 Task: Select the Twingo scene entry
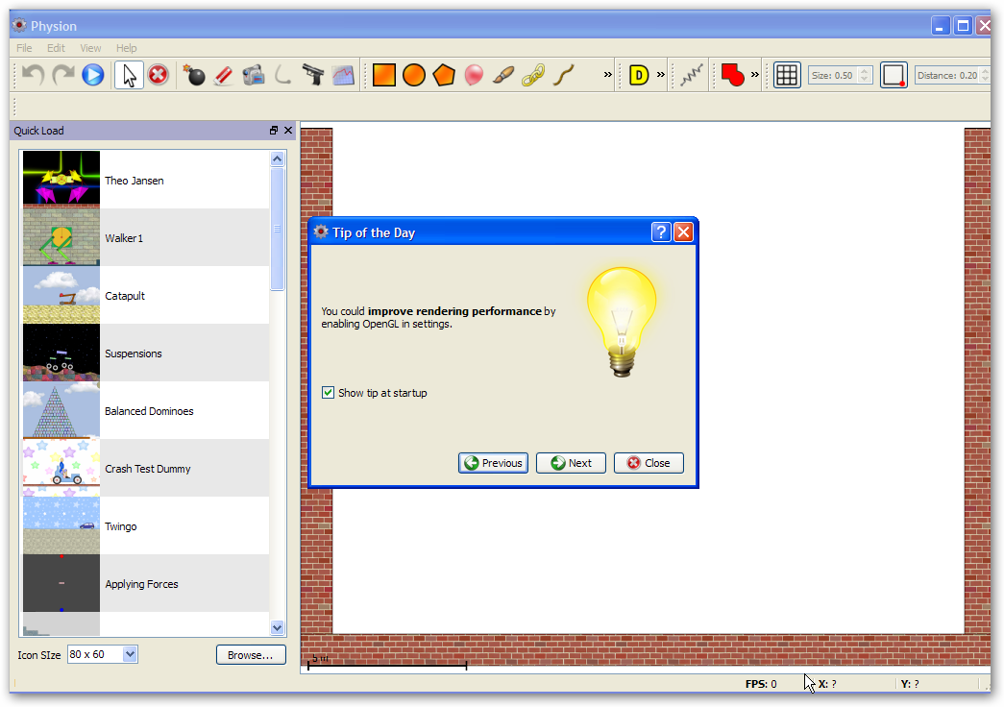pos(146,525)
